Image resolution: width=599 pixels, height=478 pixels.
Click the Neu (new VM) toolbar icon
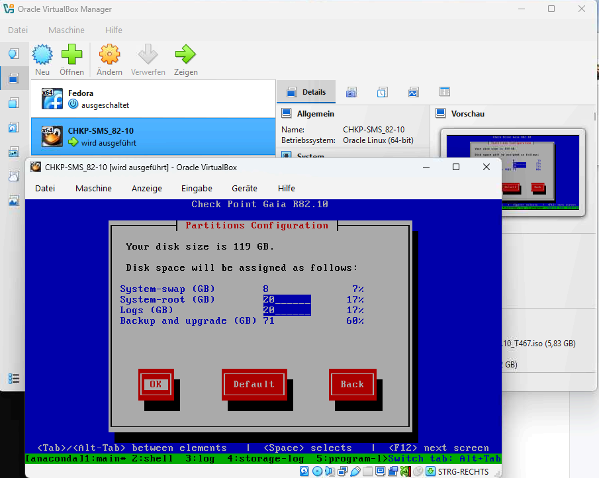pos(42,54)
